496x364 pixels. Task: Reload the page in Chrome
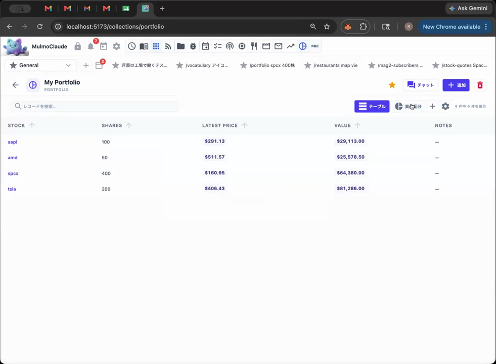point(40,27)
